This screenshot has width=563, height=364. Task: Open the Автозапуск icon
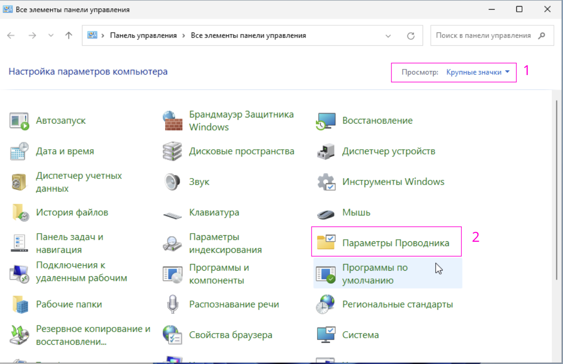(19, 121)
